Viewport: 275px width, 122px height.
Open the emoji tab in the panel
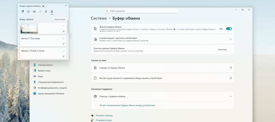(x=28, y=12)
